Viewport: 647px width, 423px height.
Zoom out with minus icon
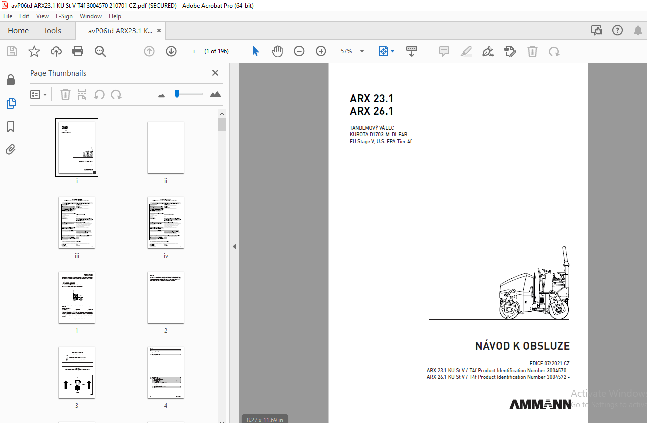299,51
